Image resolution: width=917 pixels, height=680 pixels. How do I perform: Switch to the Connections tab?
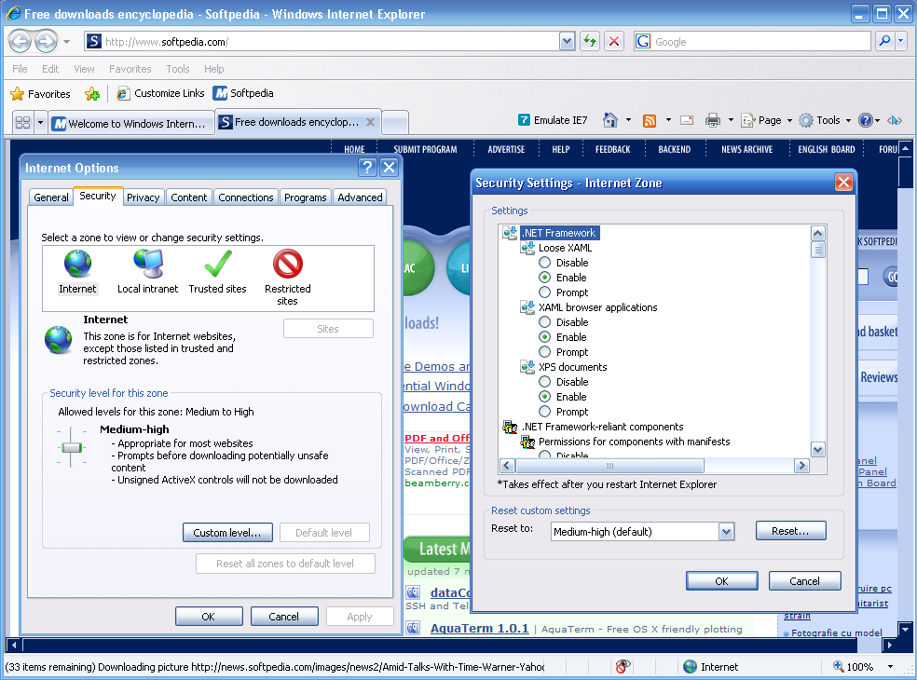(x=246, y=197)
